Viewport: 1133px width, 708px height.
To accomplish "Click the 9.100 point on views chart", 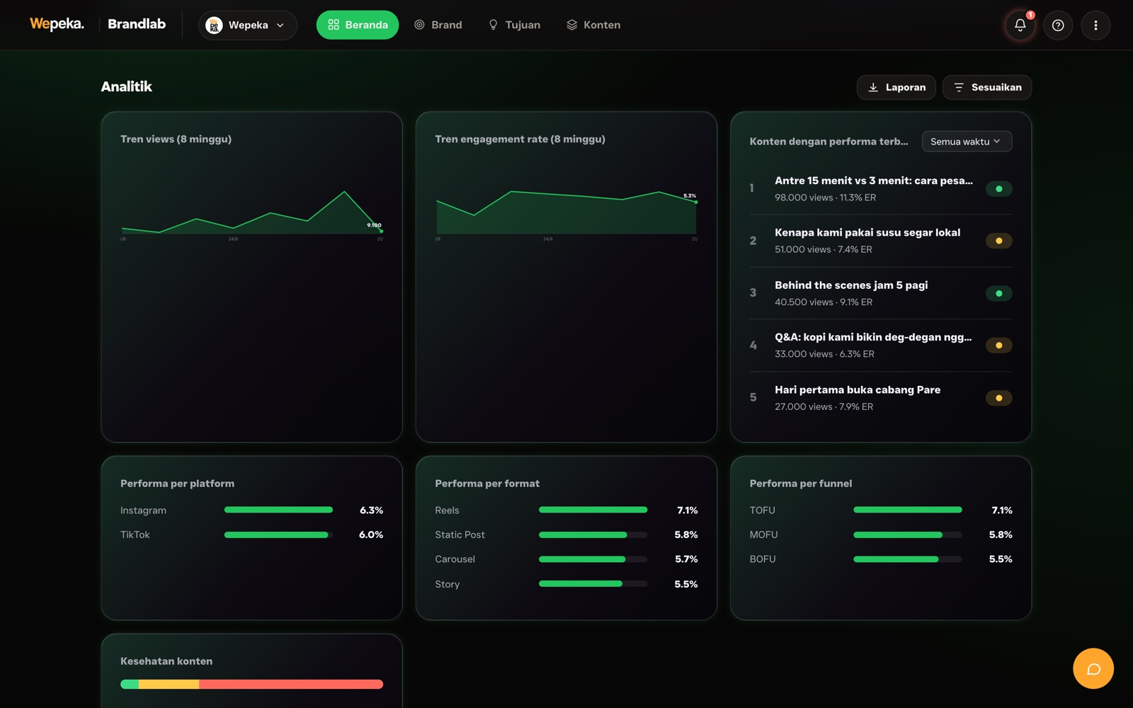I will point(381,231).
